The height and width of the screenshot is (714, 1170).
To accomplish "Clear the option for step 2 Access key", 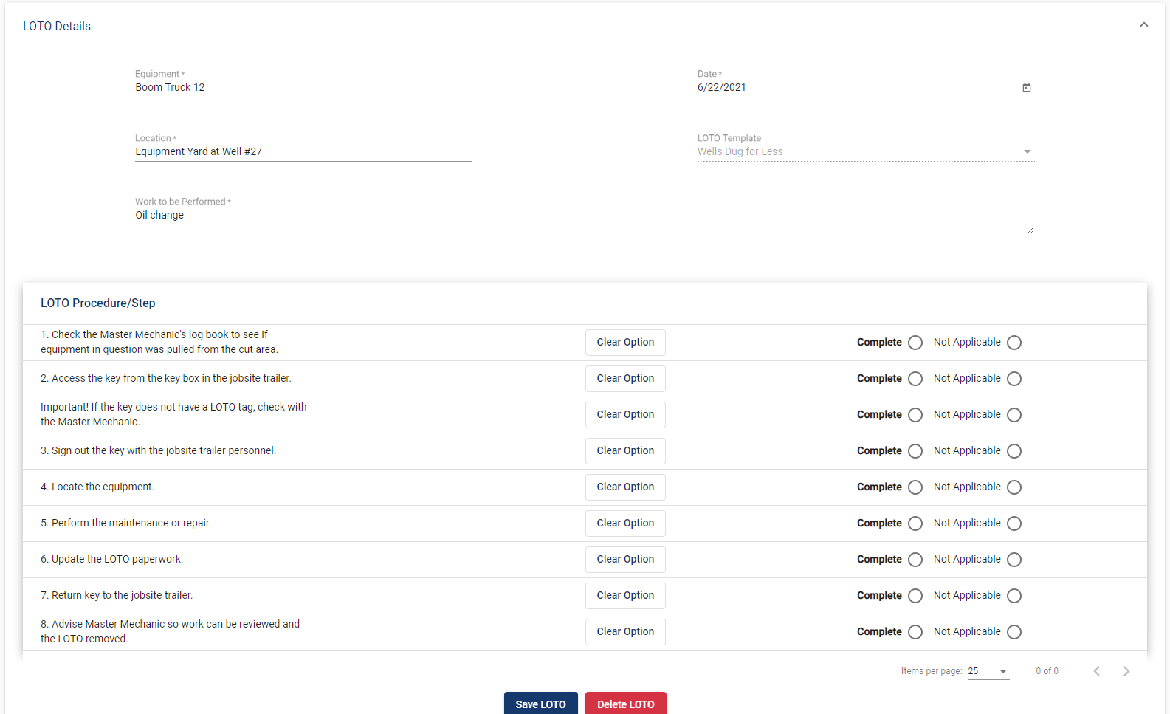I will [x=625, y=379].
